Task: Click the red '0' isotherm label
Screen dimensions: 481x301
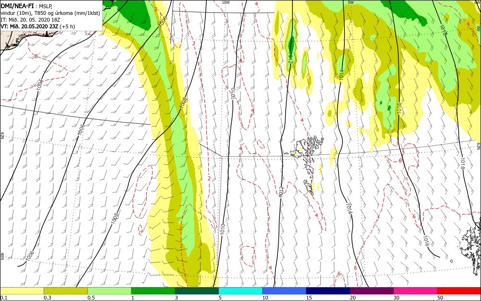Action: 36,56
